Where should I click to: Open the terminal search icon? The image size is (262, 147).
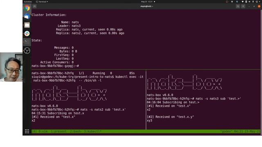238,7
